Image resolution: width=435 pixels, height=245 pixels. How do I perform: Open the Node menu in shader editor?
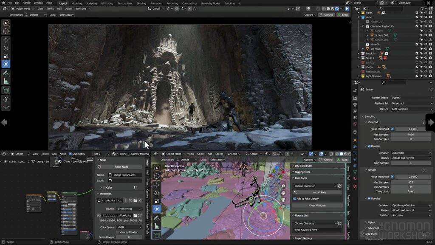click(63, 154)
